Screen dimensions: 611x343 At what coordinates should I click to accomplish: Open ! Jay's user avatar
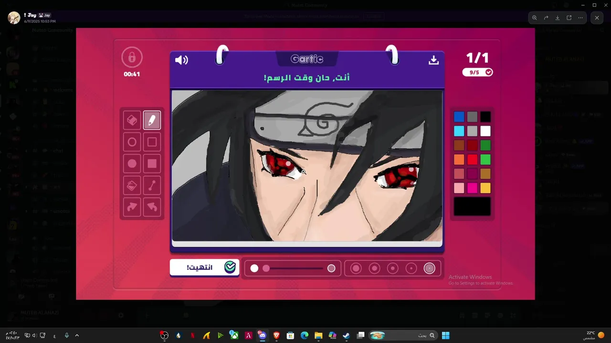coord(14,18)
